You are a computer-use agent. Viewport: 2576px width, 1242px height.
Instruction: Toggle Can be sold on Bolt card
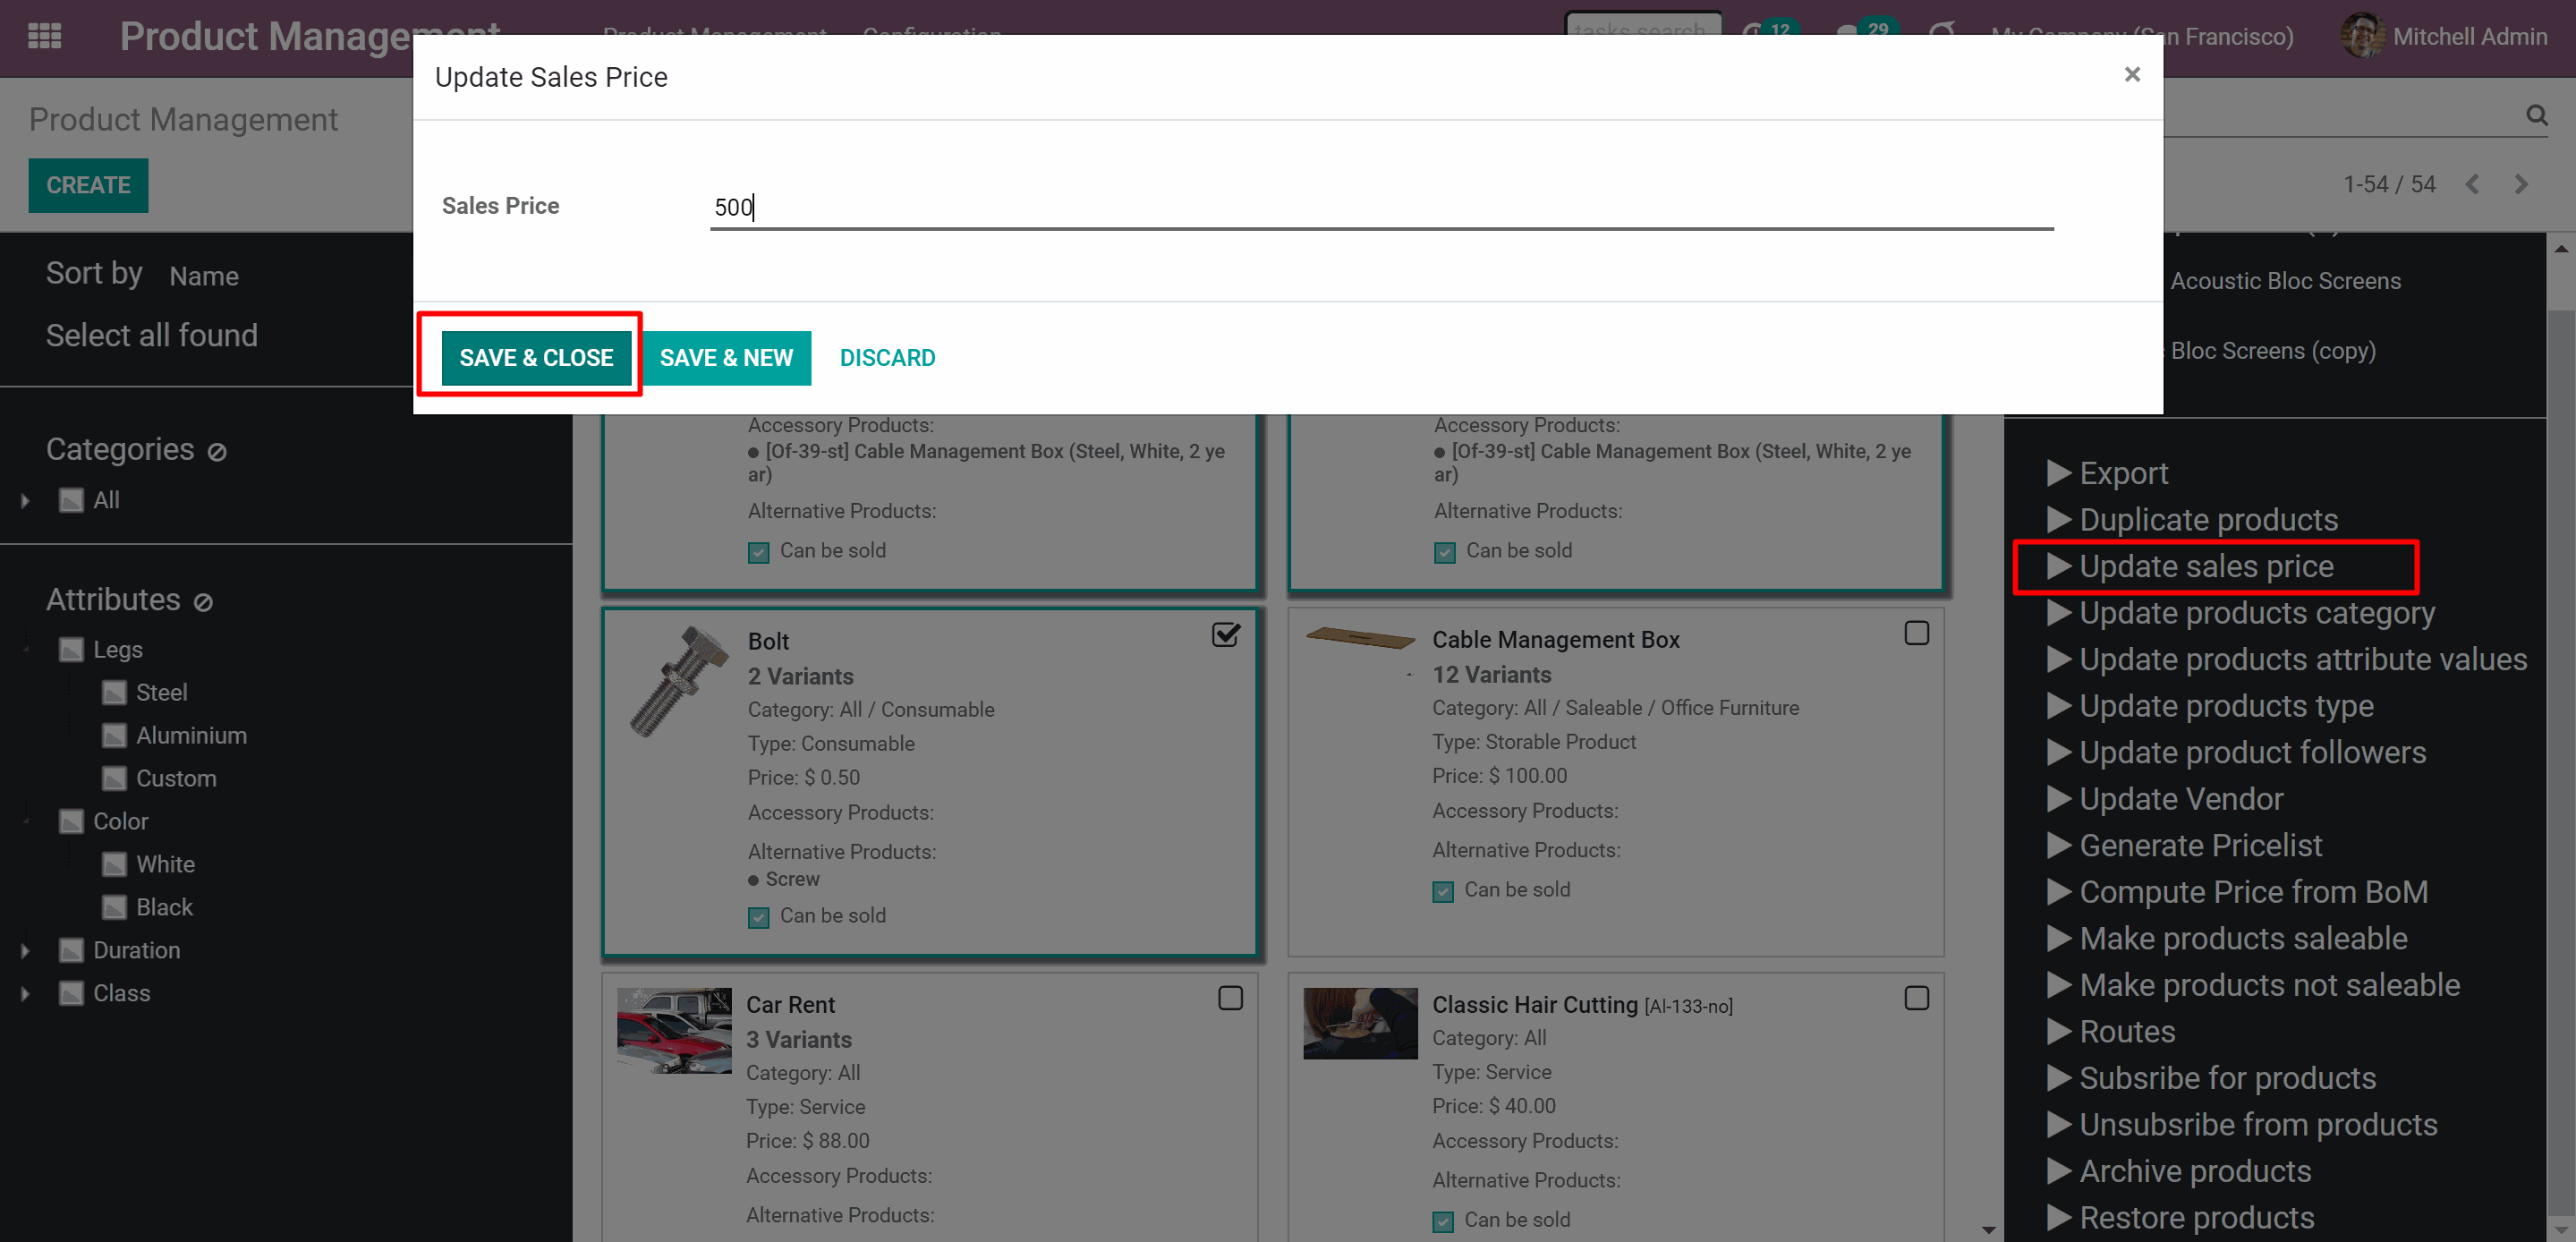[759, 917]
